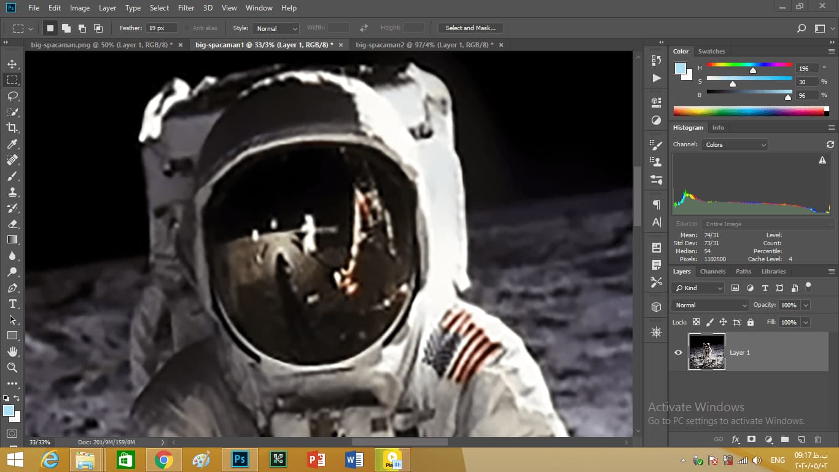Toggle filter for type layers
Screen dimensions: 839x472
(x=765, y=288)
